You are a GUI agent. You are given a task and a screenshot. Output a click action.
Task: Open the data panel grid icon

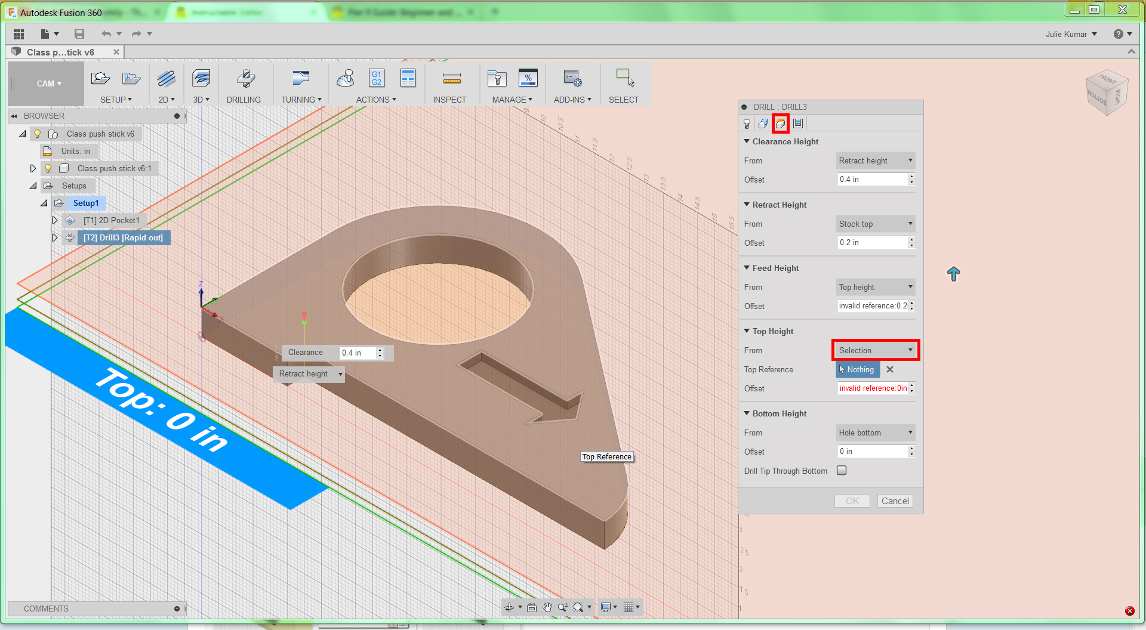tap(19, 34)
